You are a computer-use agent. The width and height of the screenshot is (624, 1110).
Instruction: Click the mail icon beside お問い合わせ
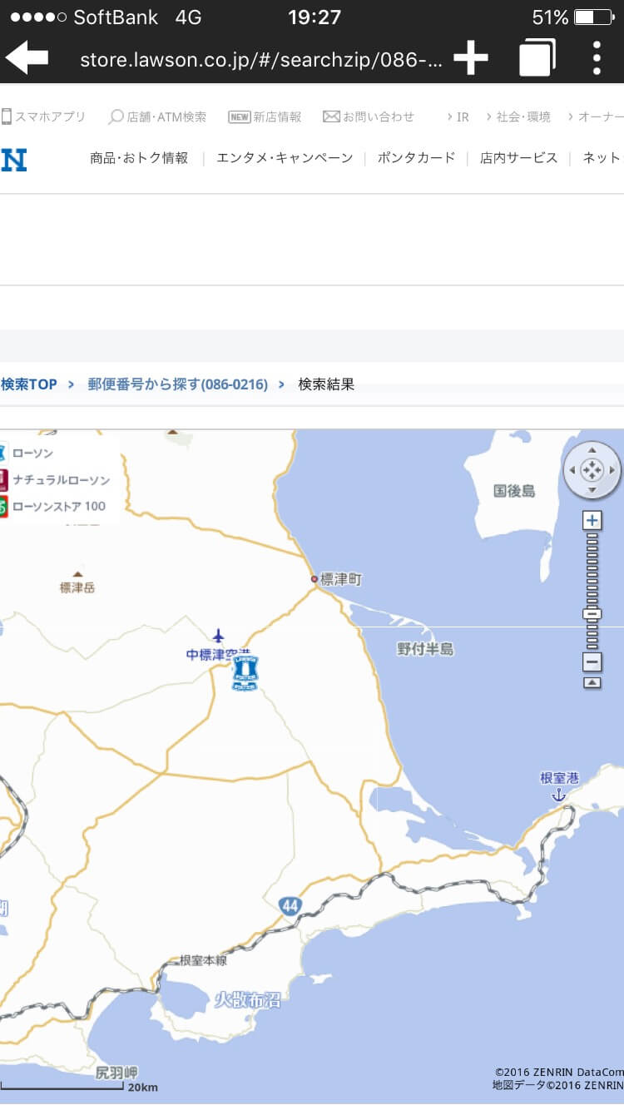[x=332, y=116]
